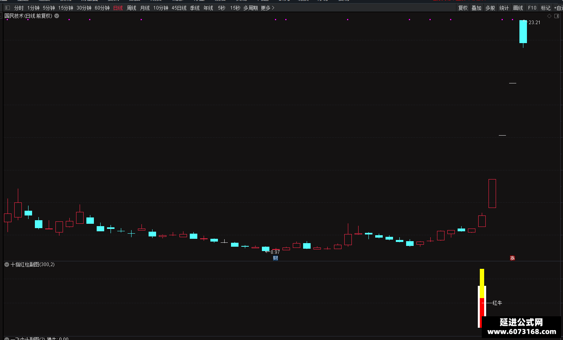Click the yellow bar in 十指红柱 subchart

[x=482, y=283]
